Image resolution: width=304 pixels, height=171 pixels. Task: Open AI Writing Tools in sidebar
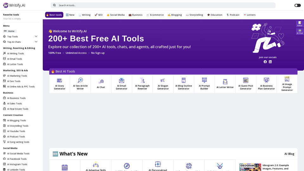(x=14, y=53)
